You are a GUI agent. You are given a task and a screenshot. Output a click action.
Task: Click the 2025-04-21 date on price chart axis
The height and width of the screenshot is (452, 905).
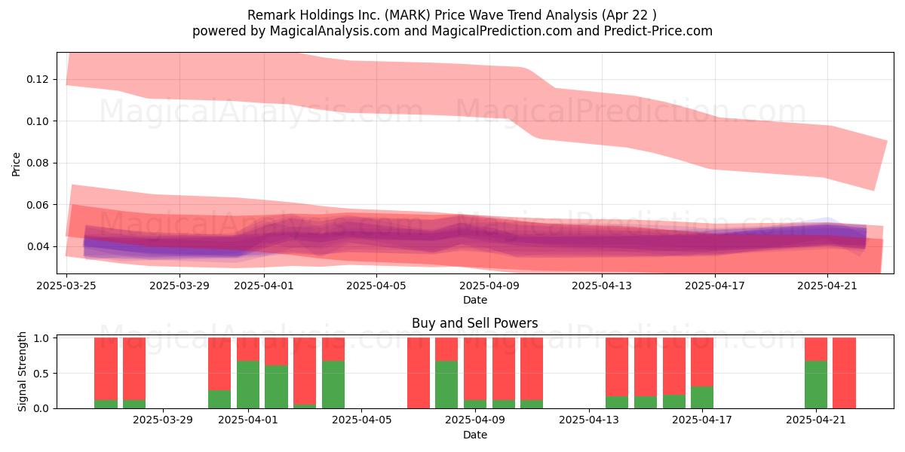pos(827,286)
